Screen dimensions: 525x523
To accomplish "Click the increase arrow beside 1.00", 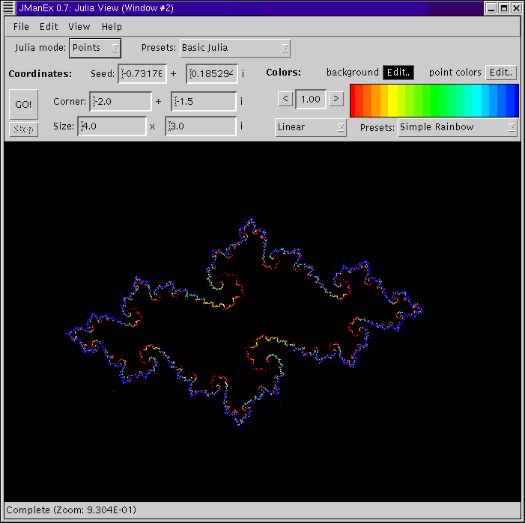I will tap(336, 99).
